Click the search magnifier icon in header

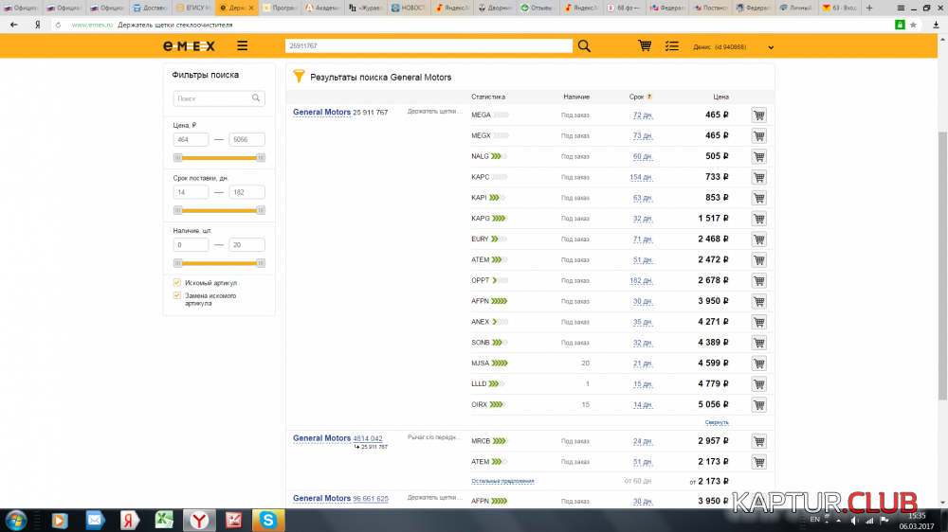[x=584, y=45]
